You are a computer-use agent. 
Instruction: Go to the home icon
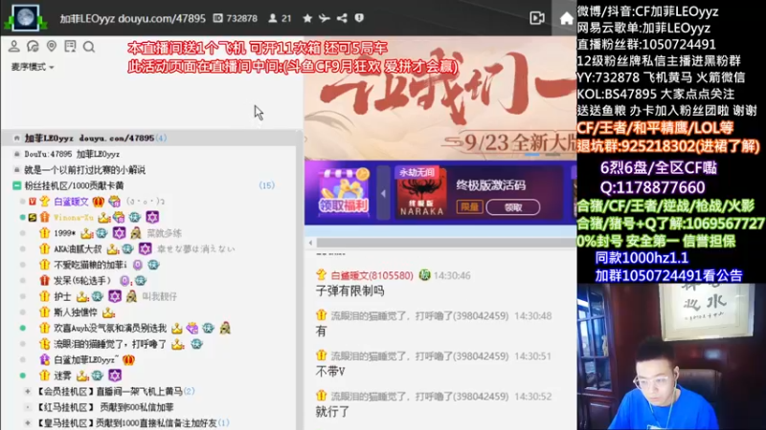566,19
